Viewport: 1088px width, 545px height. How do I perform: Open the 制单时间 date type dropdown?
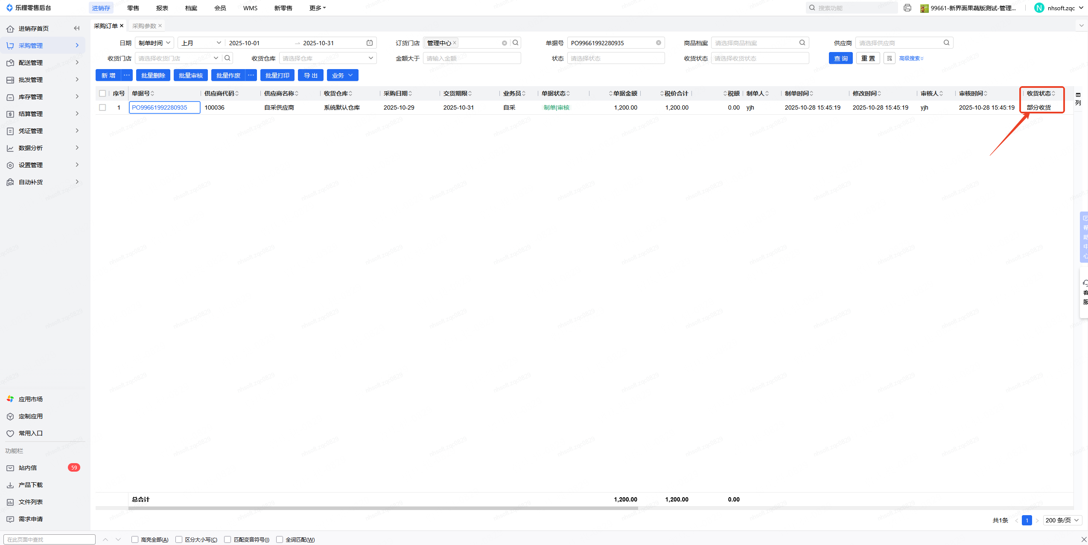[155, 43]
